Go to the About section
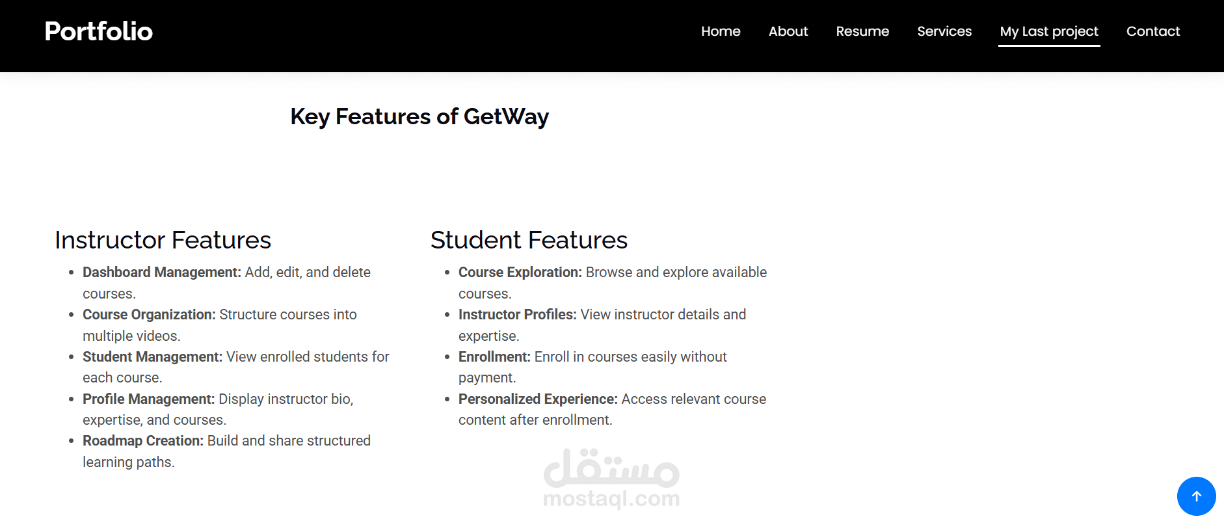1224x521 pixels. click(788, 31)
